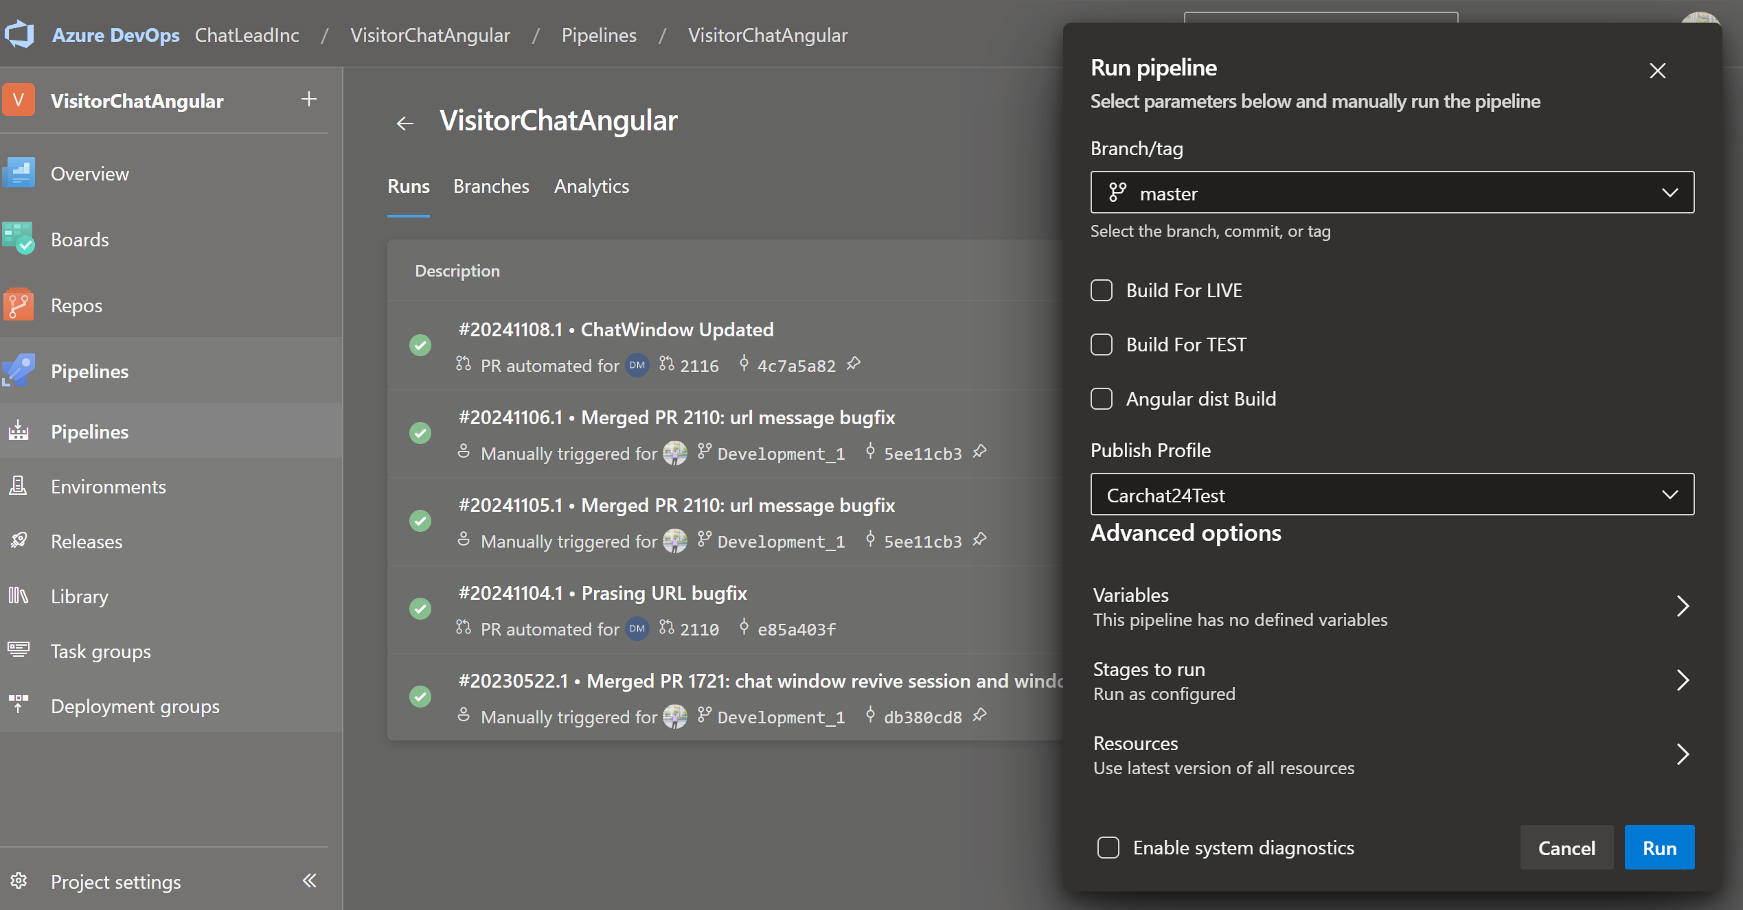Click the back arrow beside VisitorChatAngular
The height and width of the screenshot is (910, 1743).
click(405, 123)
